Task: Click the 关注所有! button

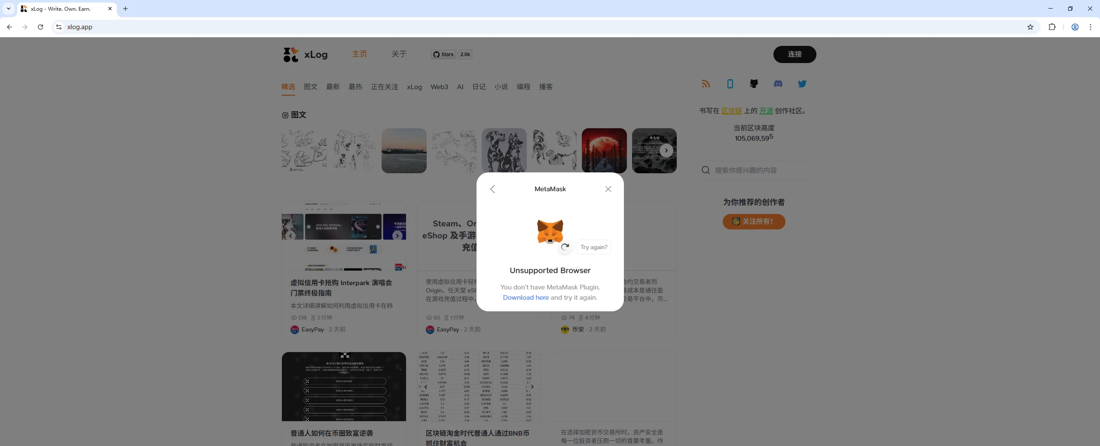Action: click(754, 222)
